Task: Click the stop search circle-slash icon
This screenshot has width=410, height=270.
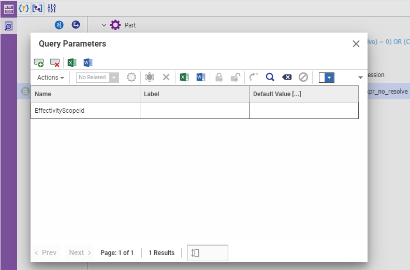Action: point(303,77)
